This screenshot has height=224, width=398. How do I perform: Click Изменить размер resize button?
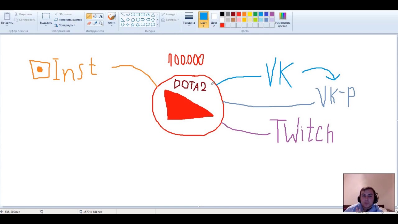68,20
